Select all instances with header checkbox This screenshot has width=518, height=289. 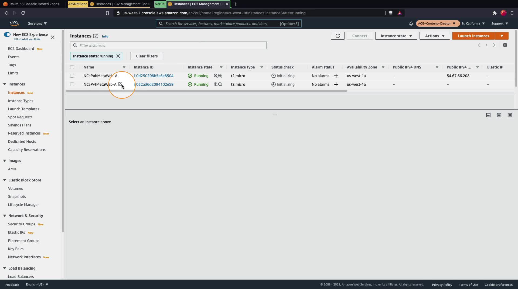point(72,67)
